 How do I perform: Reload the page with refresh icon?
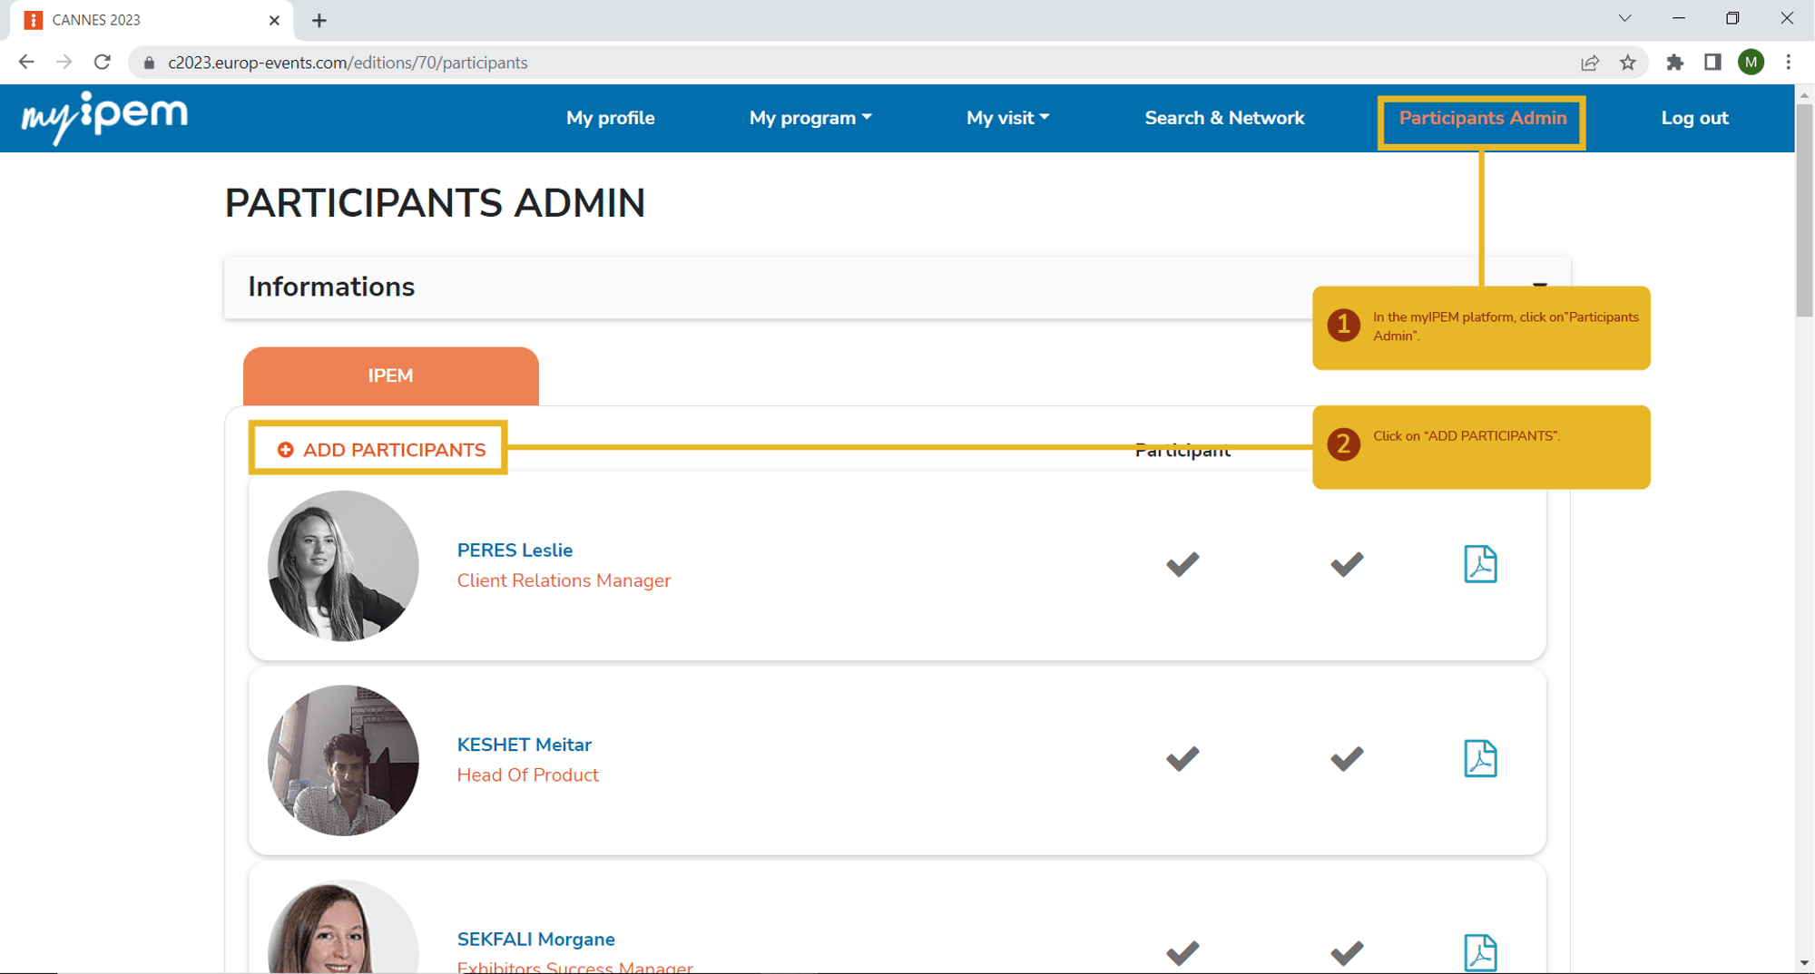(103, 62)
